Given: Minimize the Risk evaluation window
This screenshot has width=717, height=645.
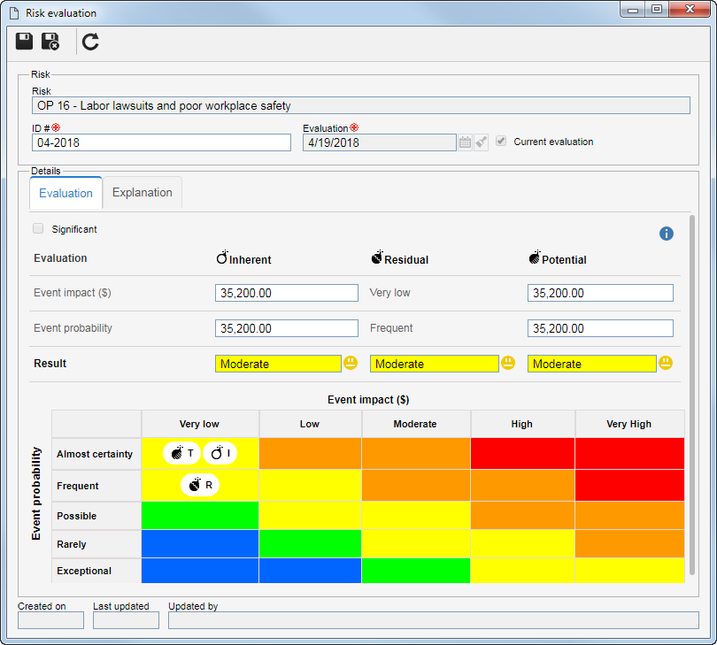Looking at the screenshot, I should tap(633, 10).
